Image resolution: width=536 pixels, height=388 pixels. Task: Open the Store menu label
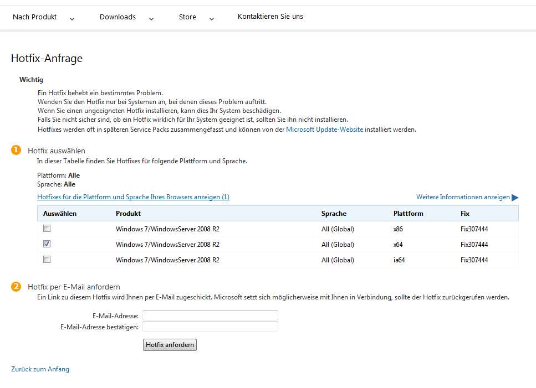point(187,17)
